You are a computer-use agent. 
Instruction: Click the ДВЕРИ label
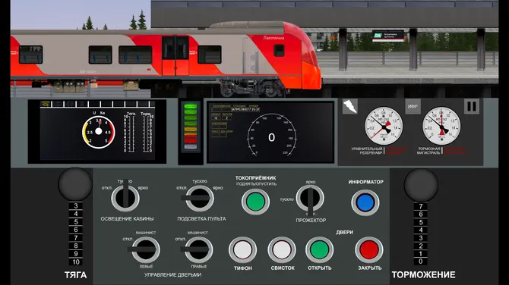(x=344, y=232)
